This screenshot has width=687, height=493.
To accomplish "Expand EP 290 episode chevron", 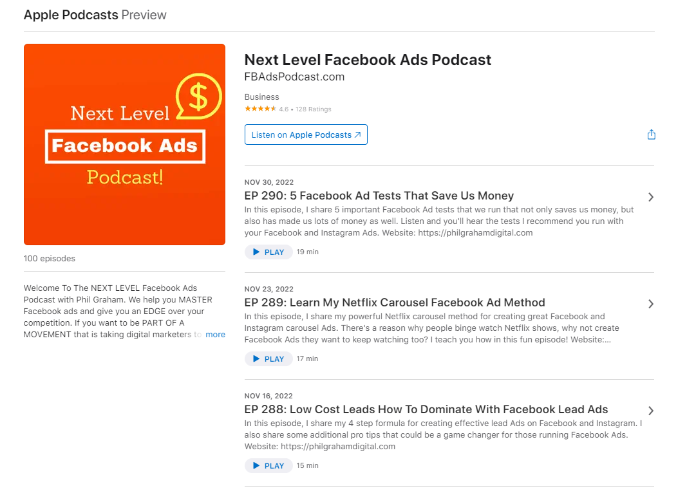I will click(651, 197).
